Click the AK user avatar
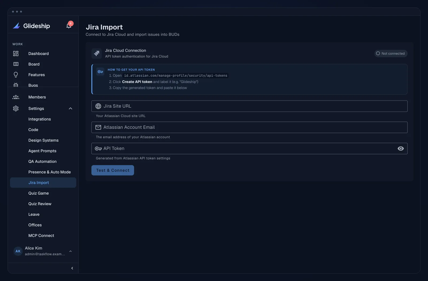 click(x=18, y=251)
